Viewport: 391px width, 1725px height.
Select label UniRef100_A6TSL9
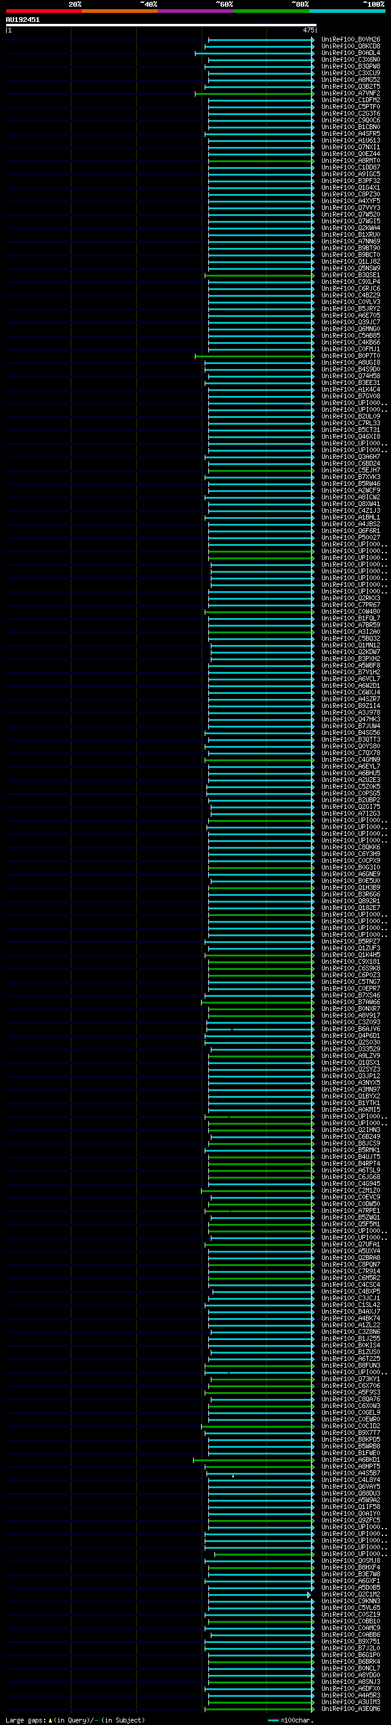click(x=351, y=1170)
